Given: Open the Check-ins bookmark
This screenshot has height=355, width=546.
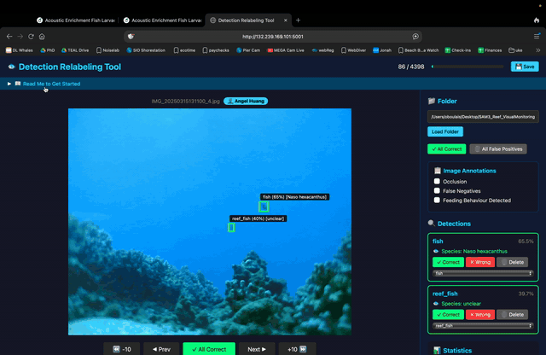Looking at the screenshot, I should pos(458,50).
